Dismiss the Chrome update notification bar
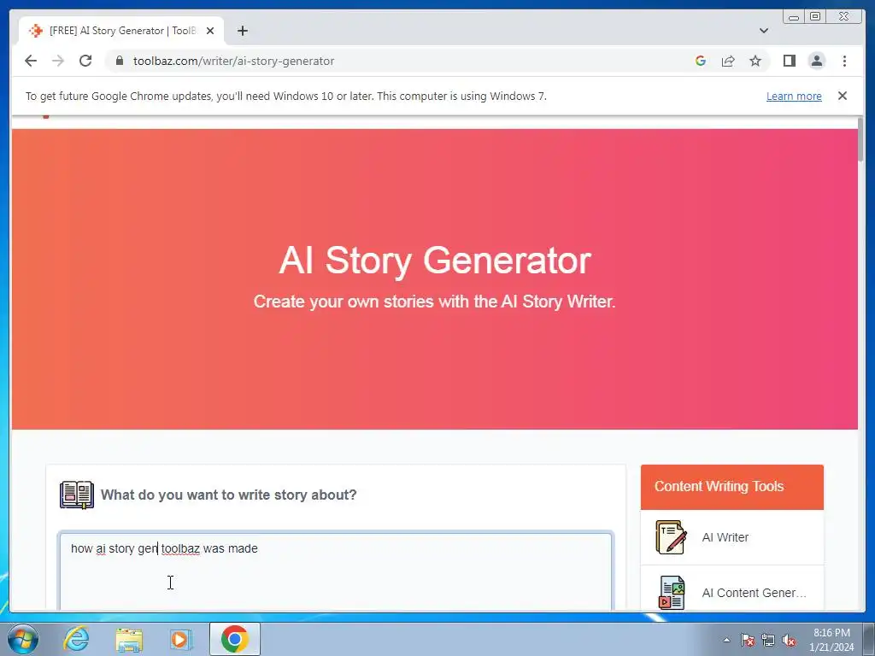Viewport: 875px width, 656px height. tap(842, 96)
